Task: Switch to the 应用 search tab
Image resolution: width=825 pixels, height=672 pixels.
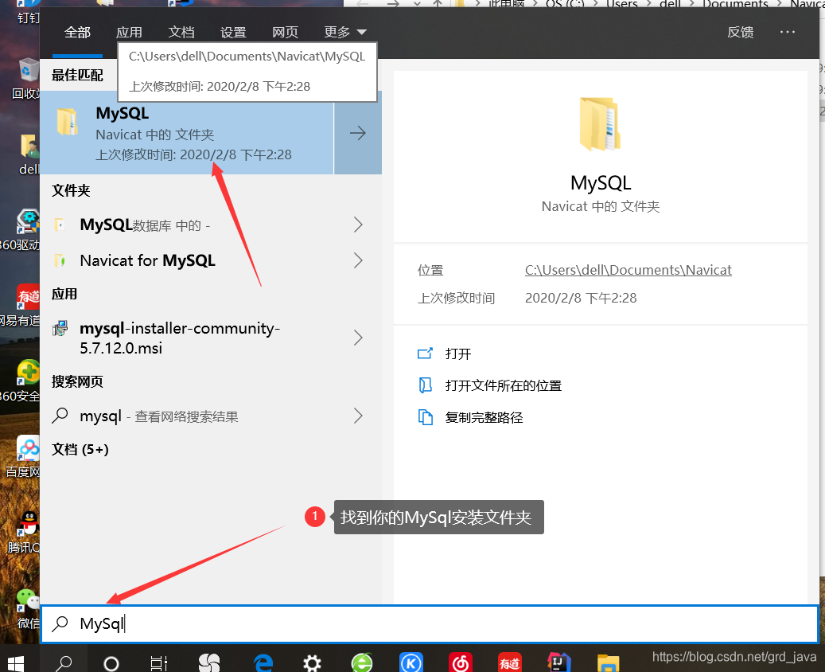Action: (x=129, y=33)
